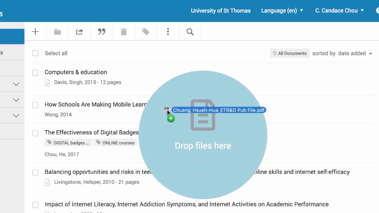Viewport: 379px width, 213px height.
Task: Tick the checkbox for Computers & education
Action: tap(35, 73)
